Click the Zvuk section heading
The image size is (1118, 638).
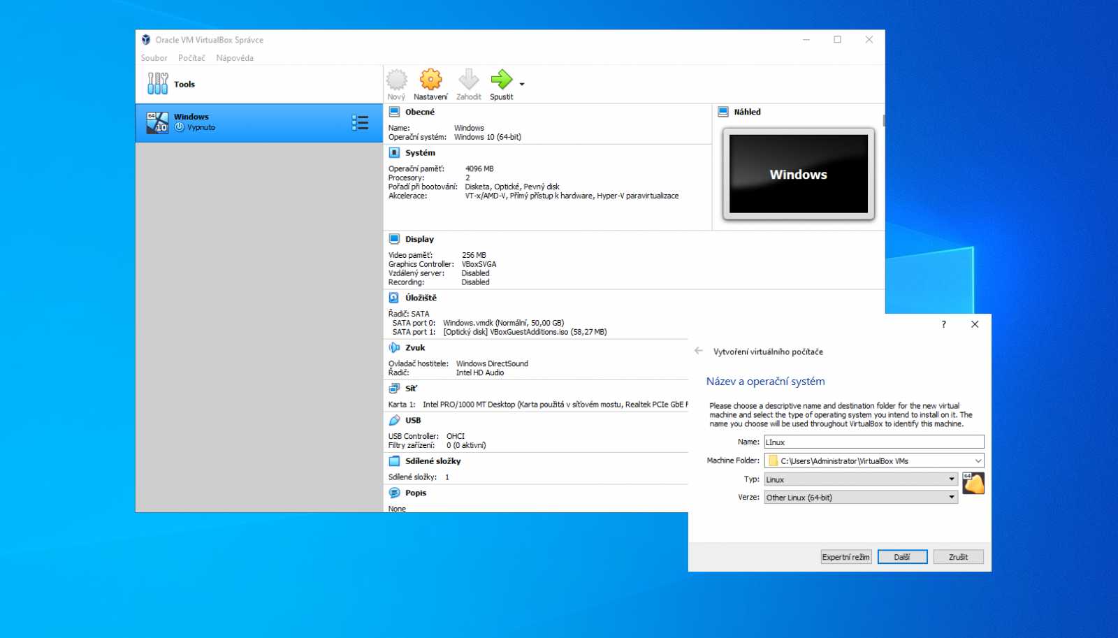pyautogui.click(x=415, y=347)
